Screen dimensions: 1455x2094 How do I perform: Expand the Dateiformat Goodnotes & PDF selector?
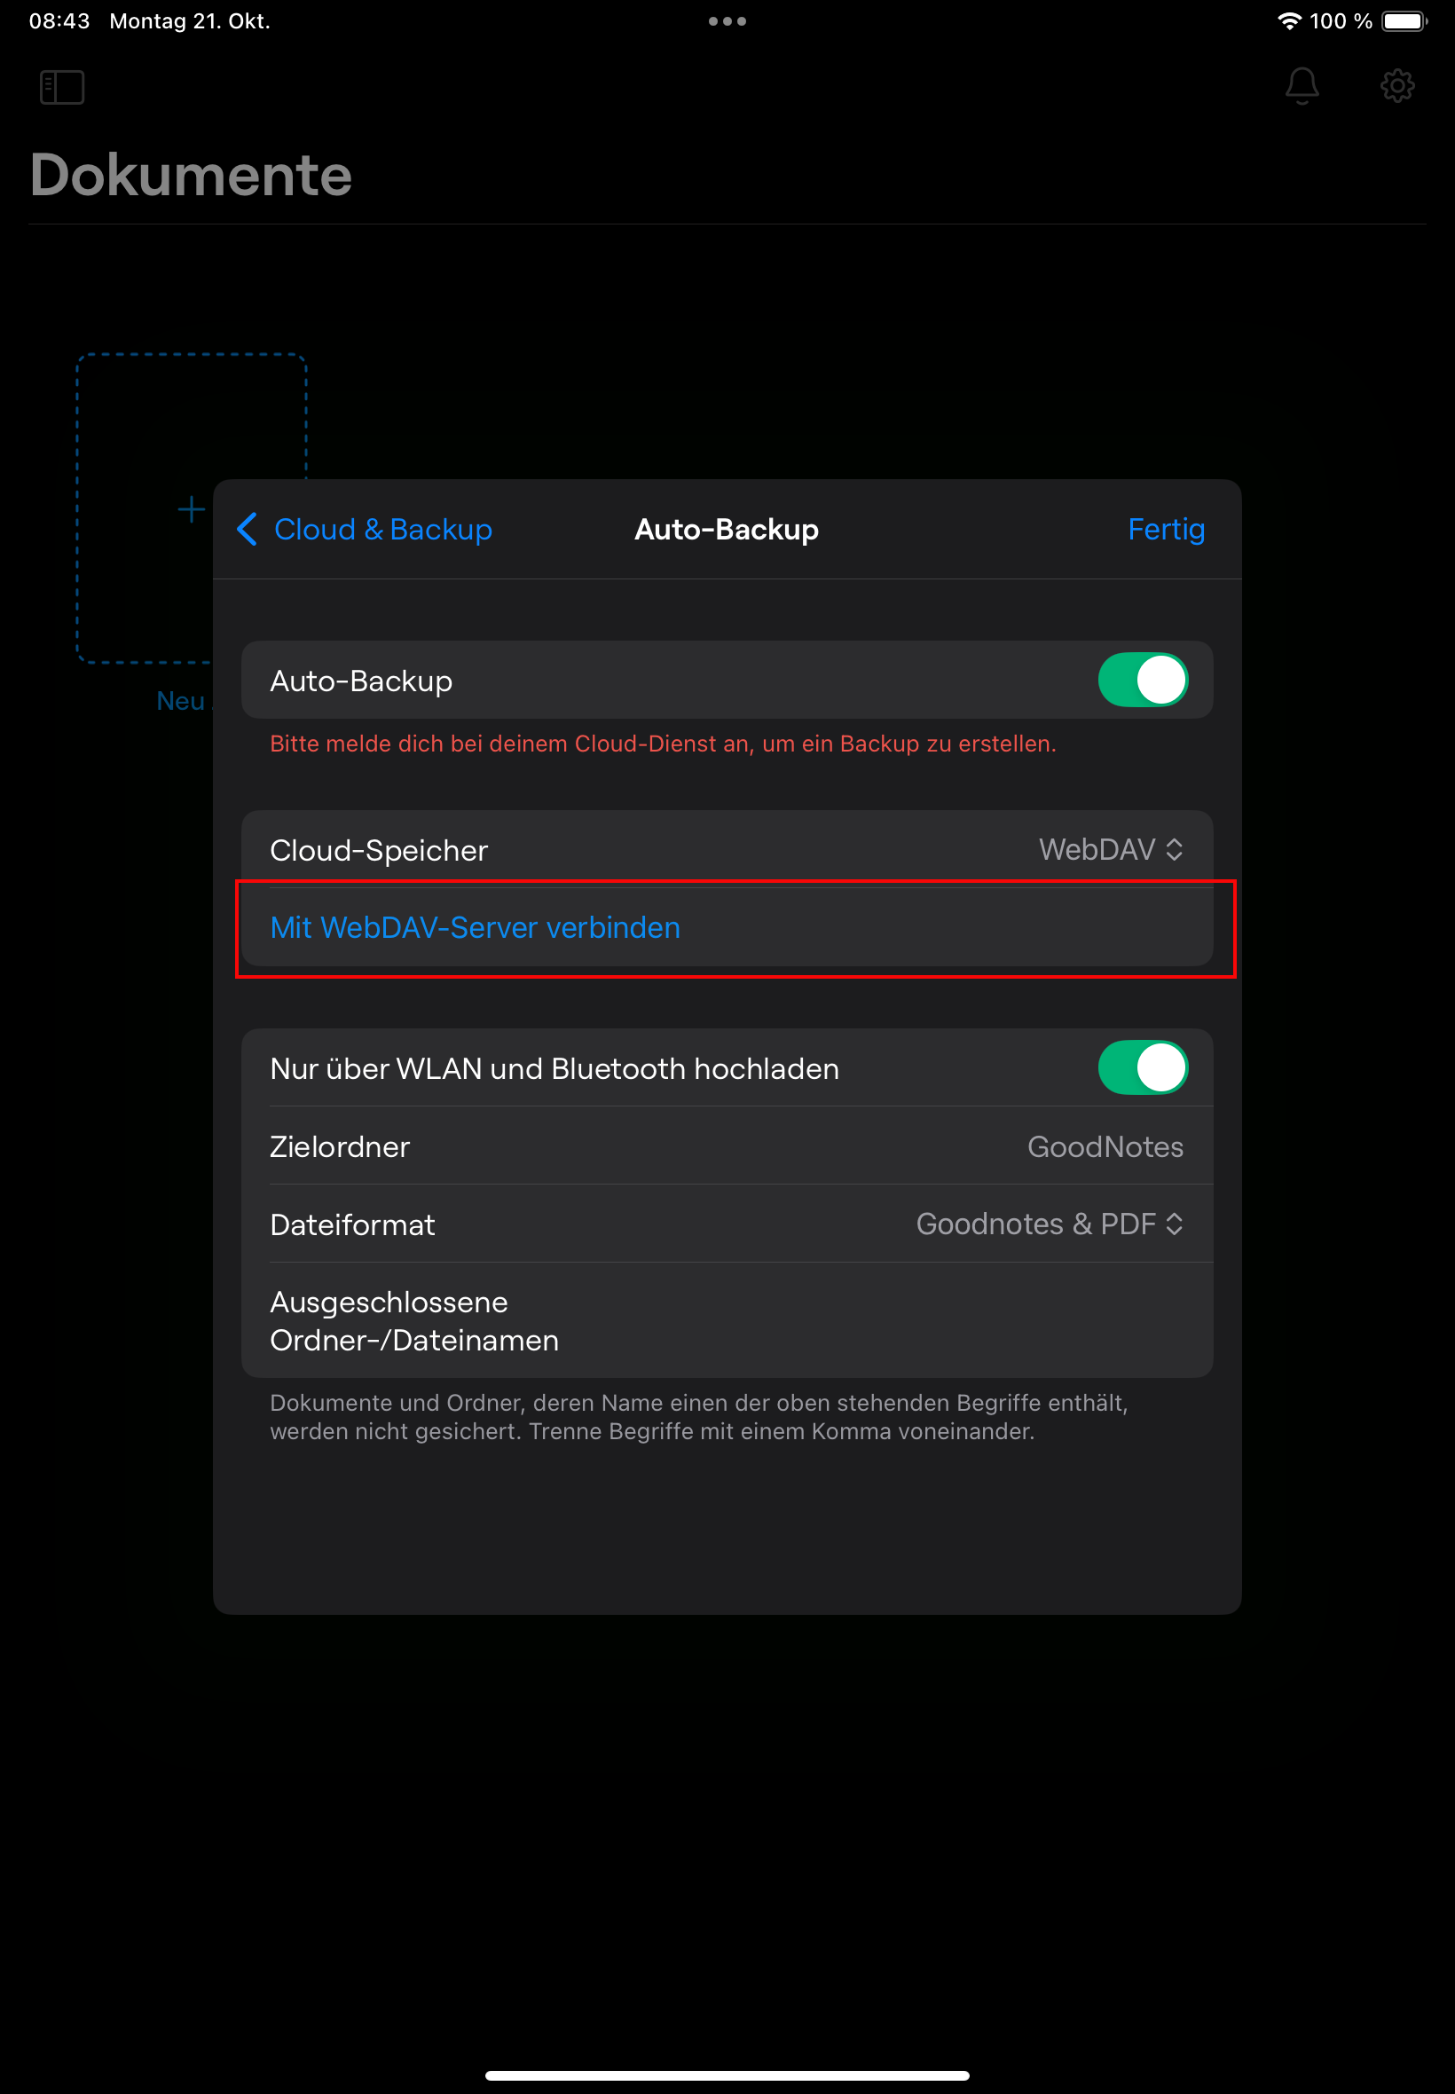[1049, 1224]
